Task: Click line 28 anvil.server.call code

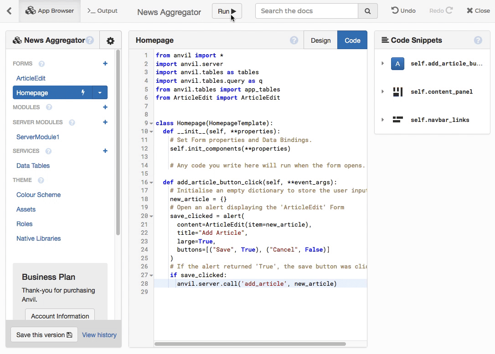Action: click(257, 284)
